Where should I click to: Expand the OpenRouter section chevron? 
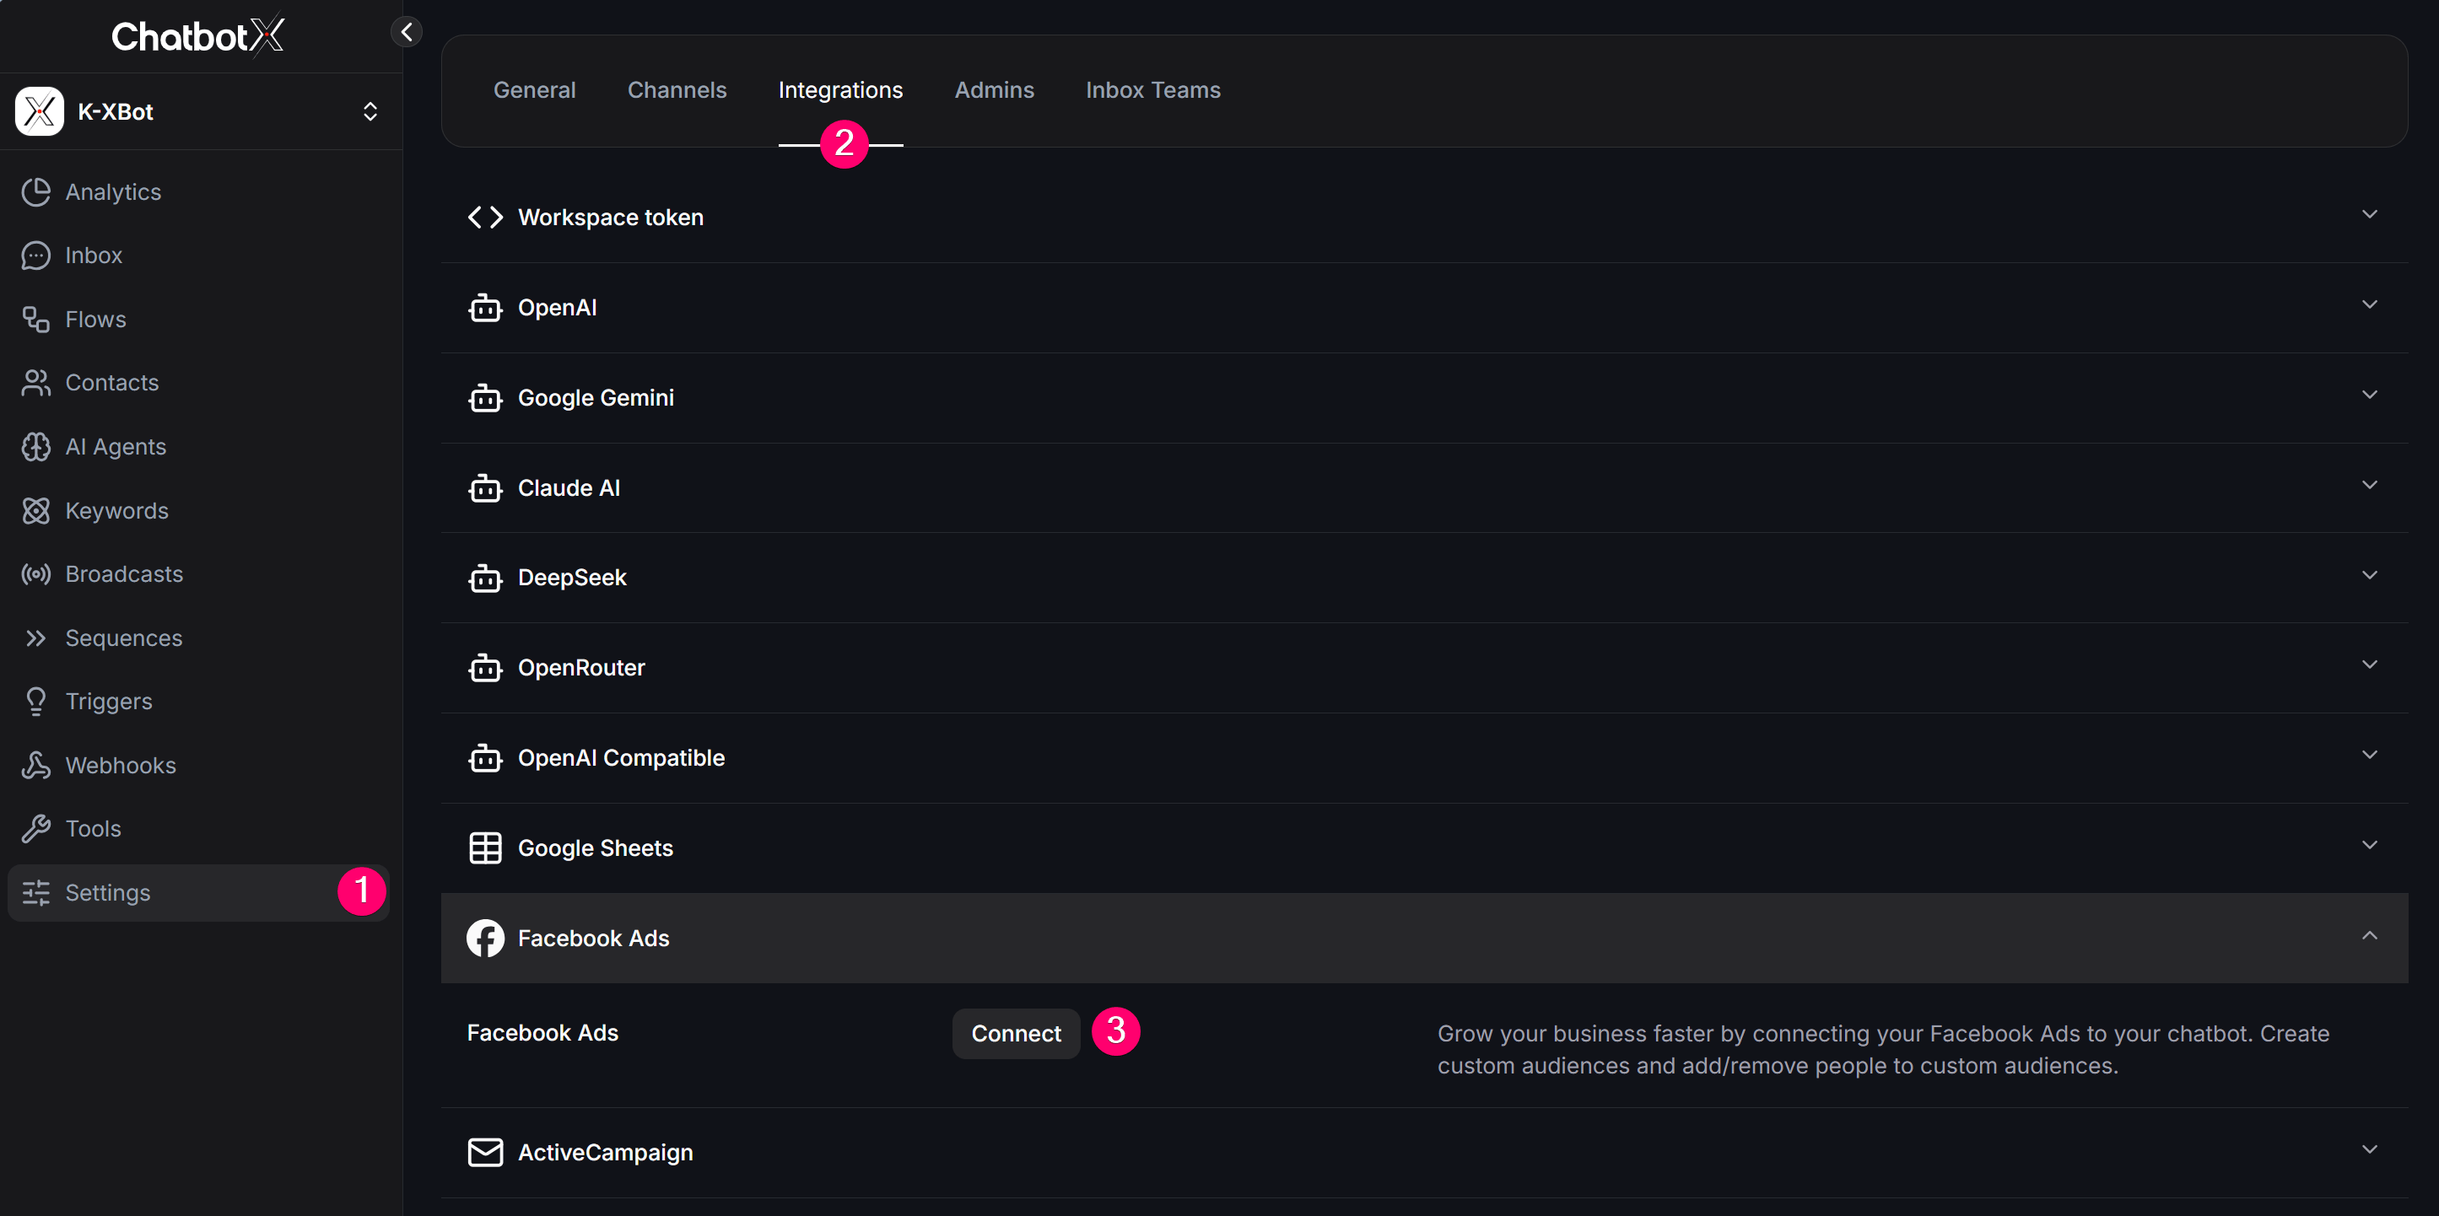(x=2370, y=665)
